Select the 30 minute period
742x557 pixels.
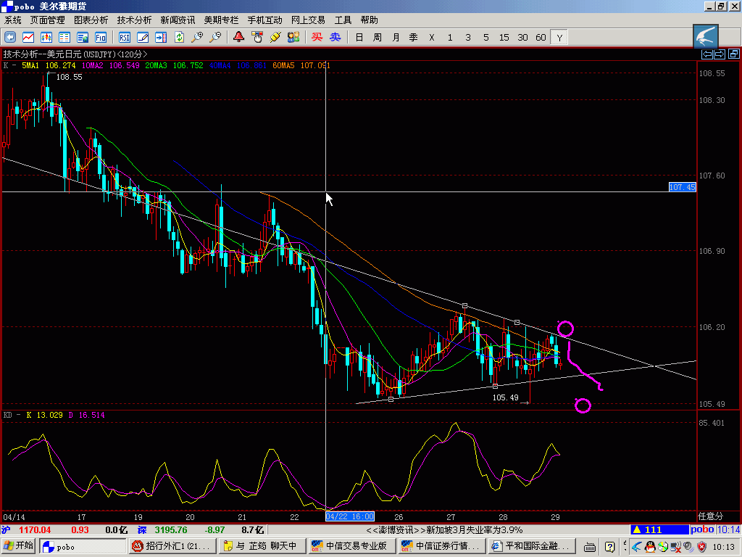point(522,38)
